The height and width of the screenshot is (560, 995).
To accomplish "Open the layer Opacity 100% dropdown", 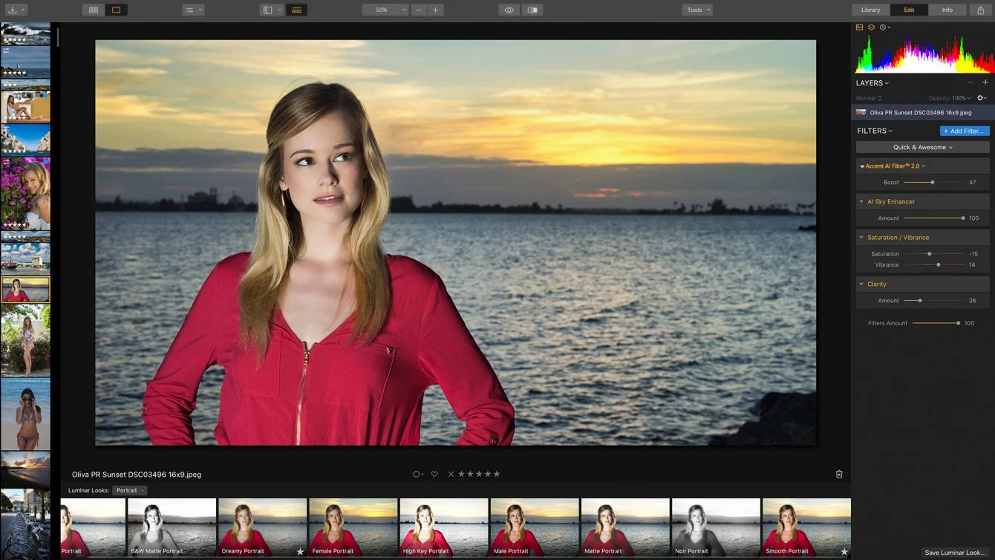I will [x=950, y=98].
